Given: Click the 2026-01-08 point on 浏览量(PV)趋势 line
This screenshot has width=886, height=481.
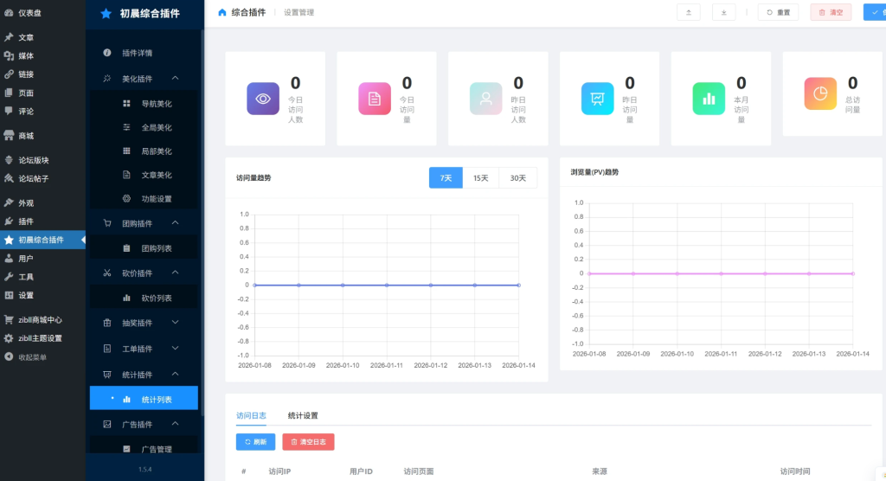Looking at the screenshot, I should coord(589,273).
